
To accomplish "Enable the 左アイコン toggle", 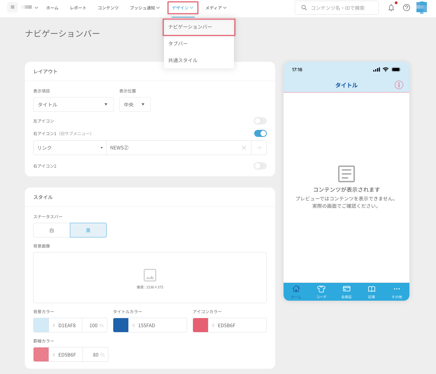I will pos(260,121).
